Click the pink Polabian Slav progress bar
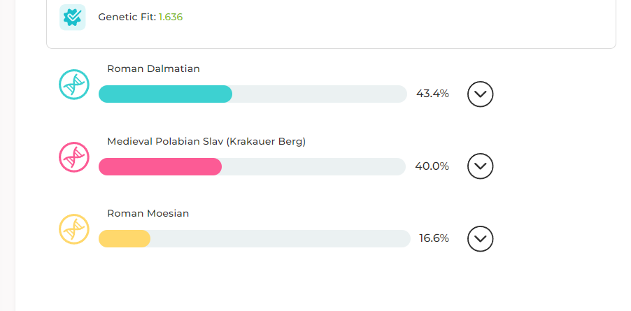 click(x=160, y=167)
